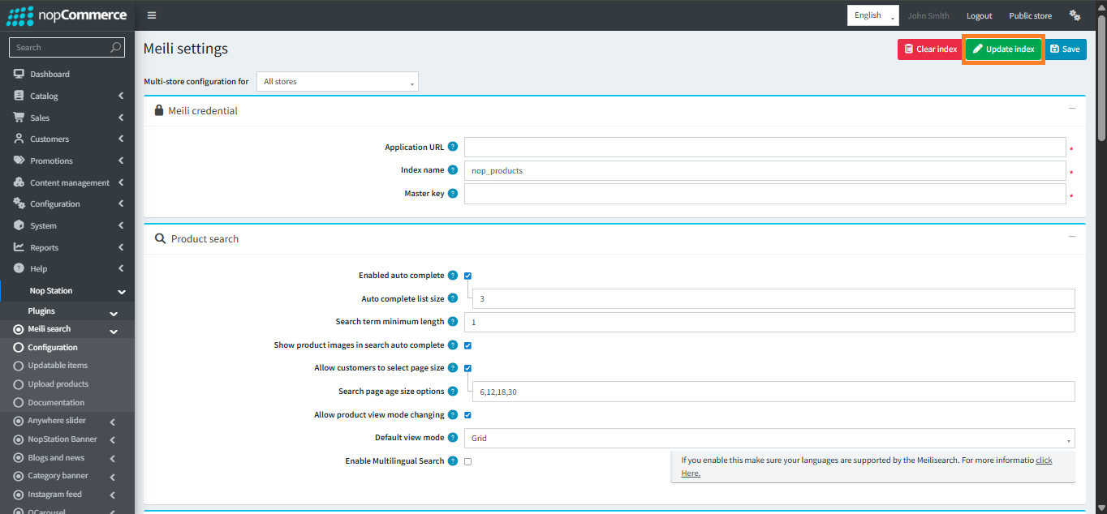
Task: Open the Default view mode dropdown
Action: coord(769,438)
